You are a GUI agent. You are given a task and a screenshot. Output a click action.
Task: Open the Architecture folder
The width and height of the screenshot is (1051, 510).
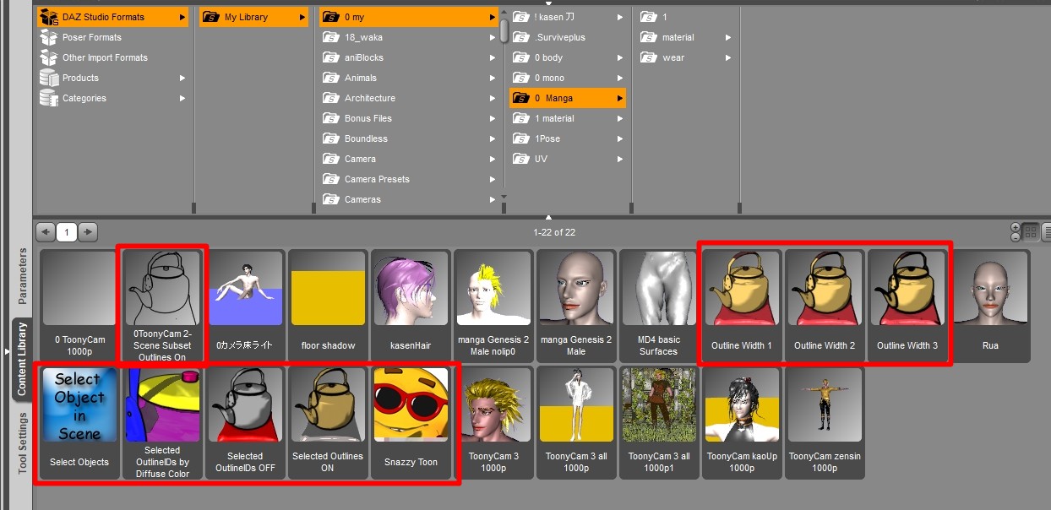[409, 98]
